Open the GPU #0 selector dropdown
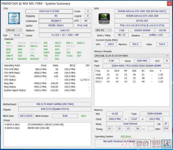 click(x=103, y=30)
